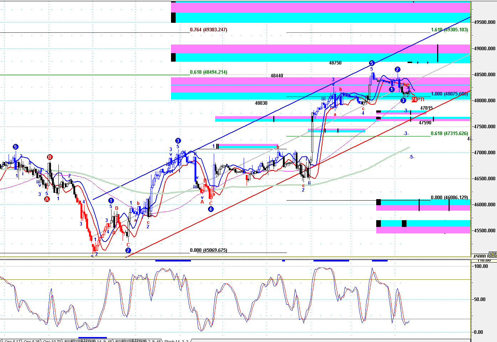This screenshot has height=342, width=497.
Task: Click the 48440 price annotation
Action: [277, 76]
